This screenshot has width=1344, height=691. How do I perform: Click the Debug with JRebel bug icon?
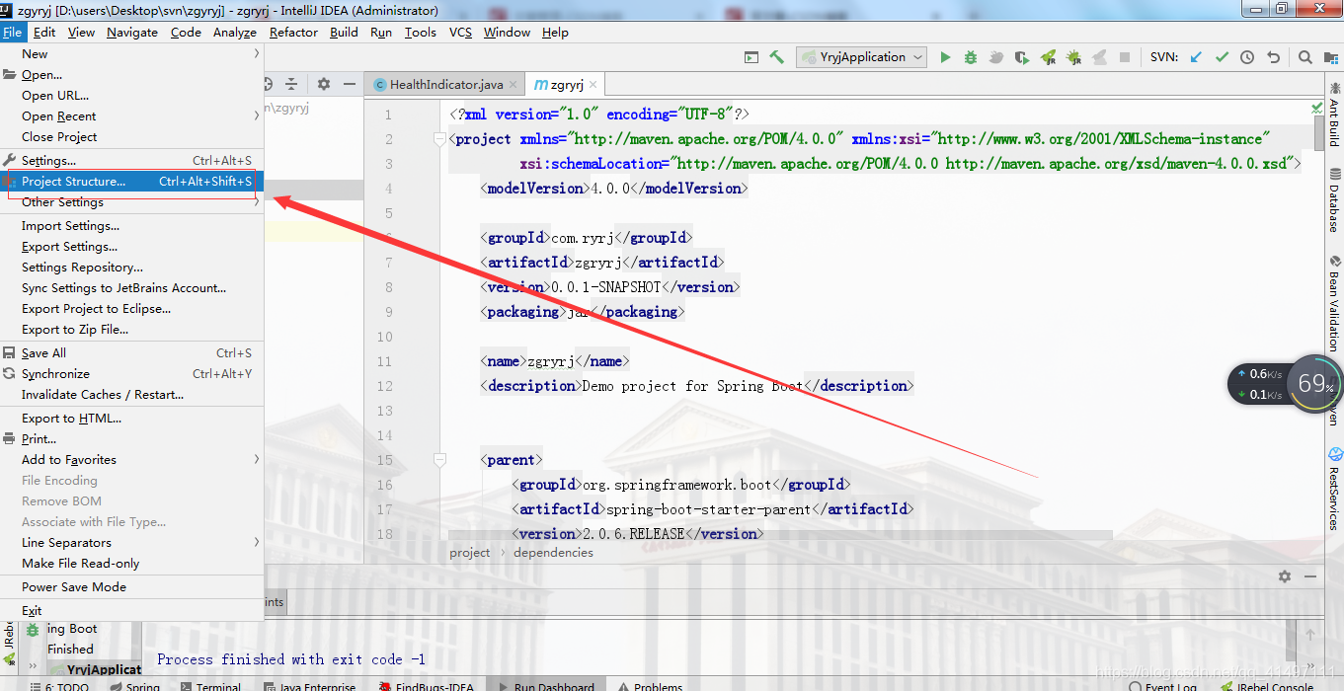(1073, 57)
